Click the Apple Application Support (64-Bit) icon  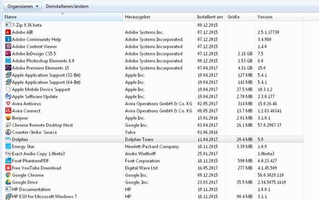8,82
